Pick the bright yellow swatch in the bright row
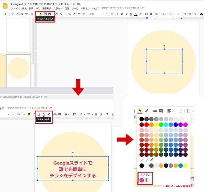 pos(156,125)
